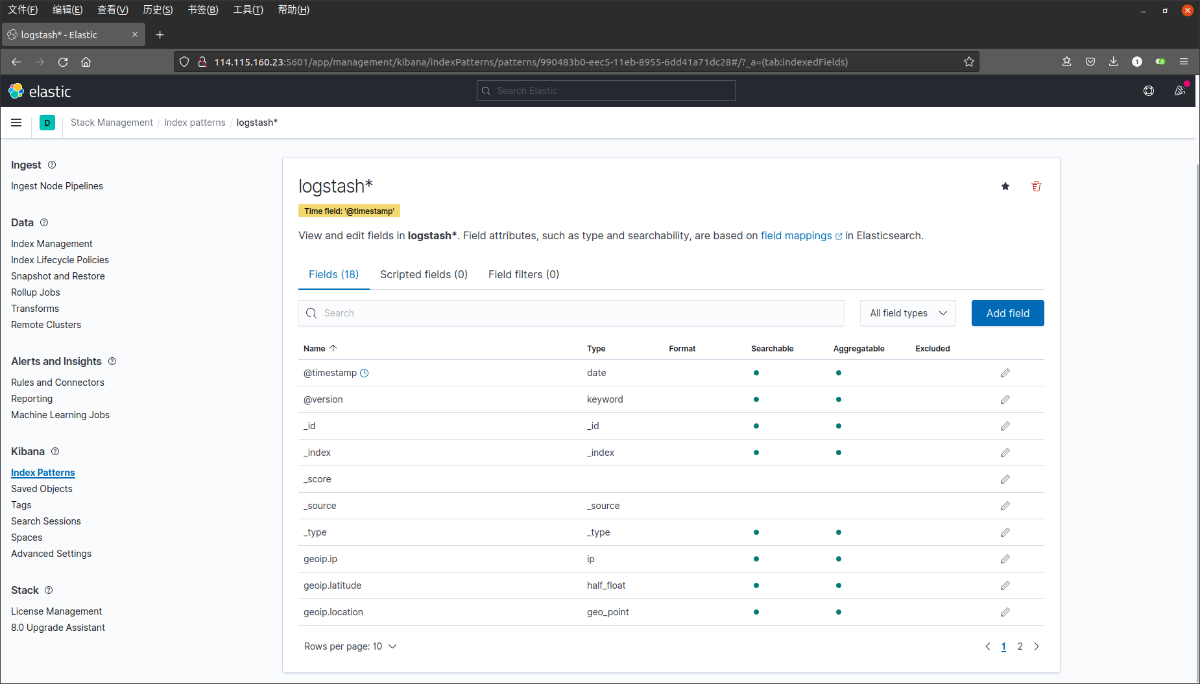Show Alerts and Insights help icon

coord(112,361)
